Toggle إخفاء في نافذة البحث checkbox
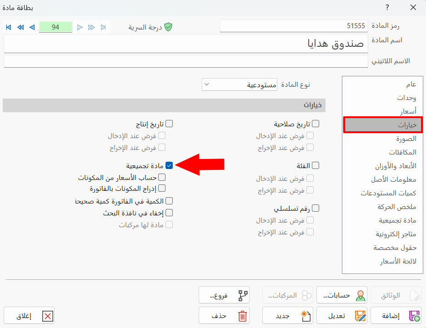Viewport: 426px width, 328px height. click(x=169, y=213)
